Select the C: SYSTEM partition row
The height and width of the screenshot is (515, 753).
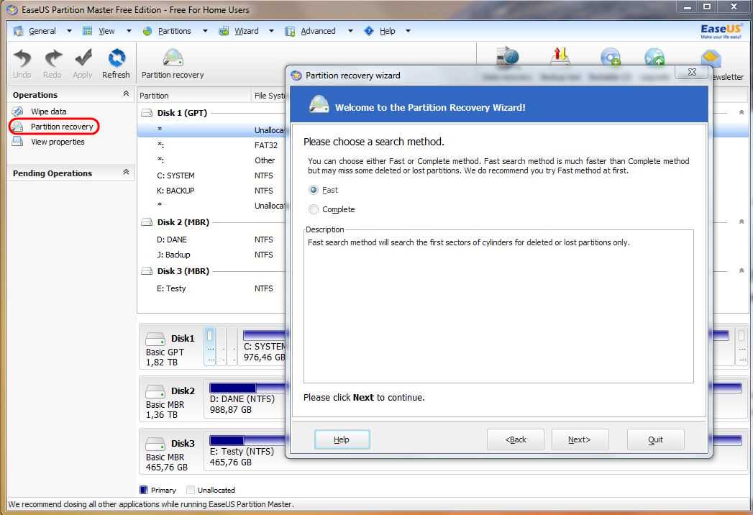click(x=211, y=176)
